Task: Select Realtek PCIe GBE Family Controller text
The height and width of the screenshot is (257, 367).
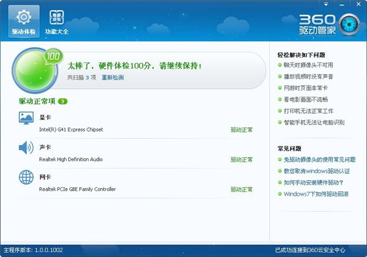Action: coord(77,189)
